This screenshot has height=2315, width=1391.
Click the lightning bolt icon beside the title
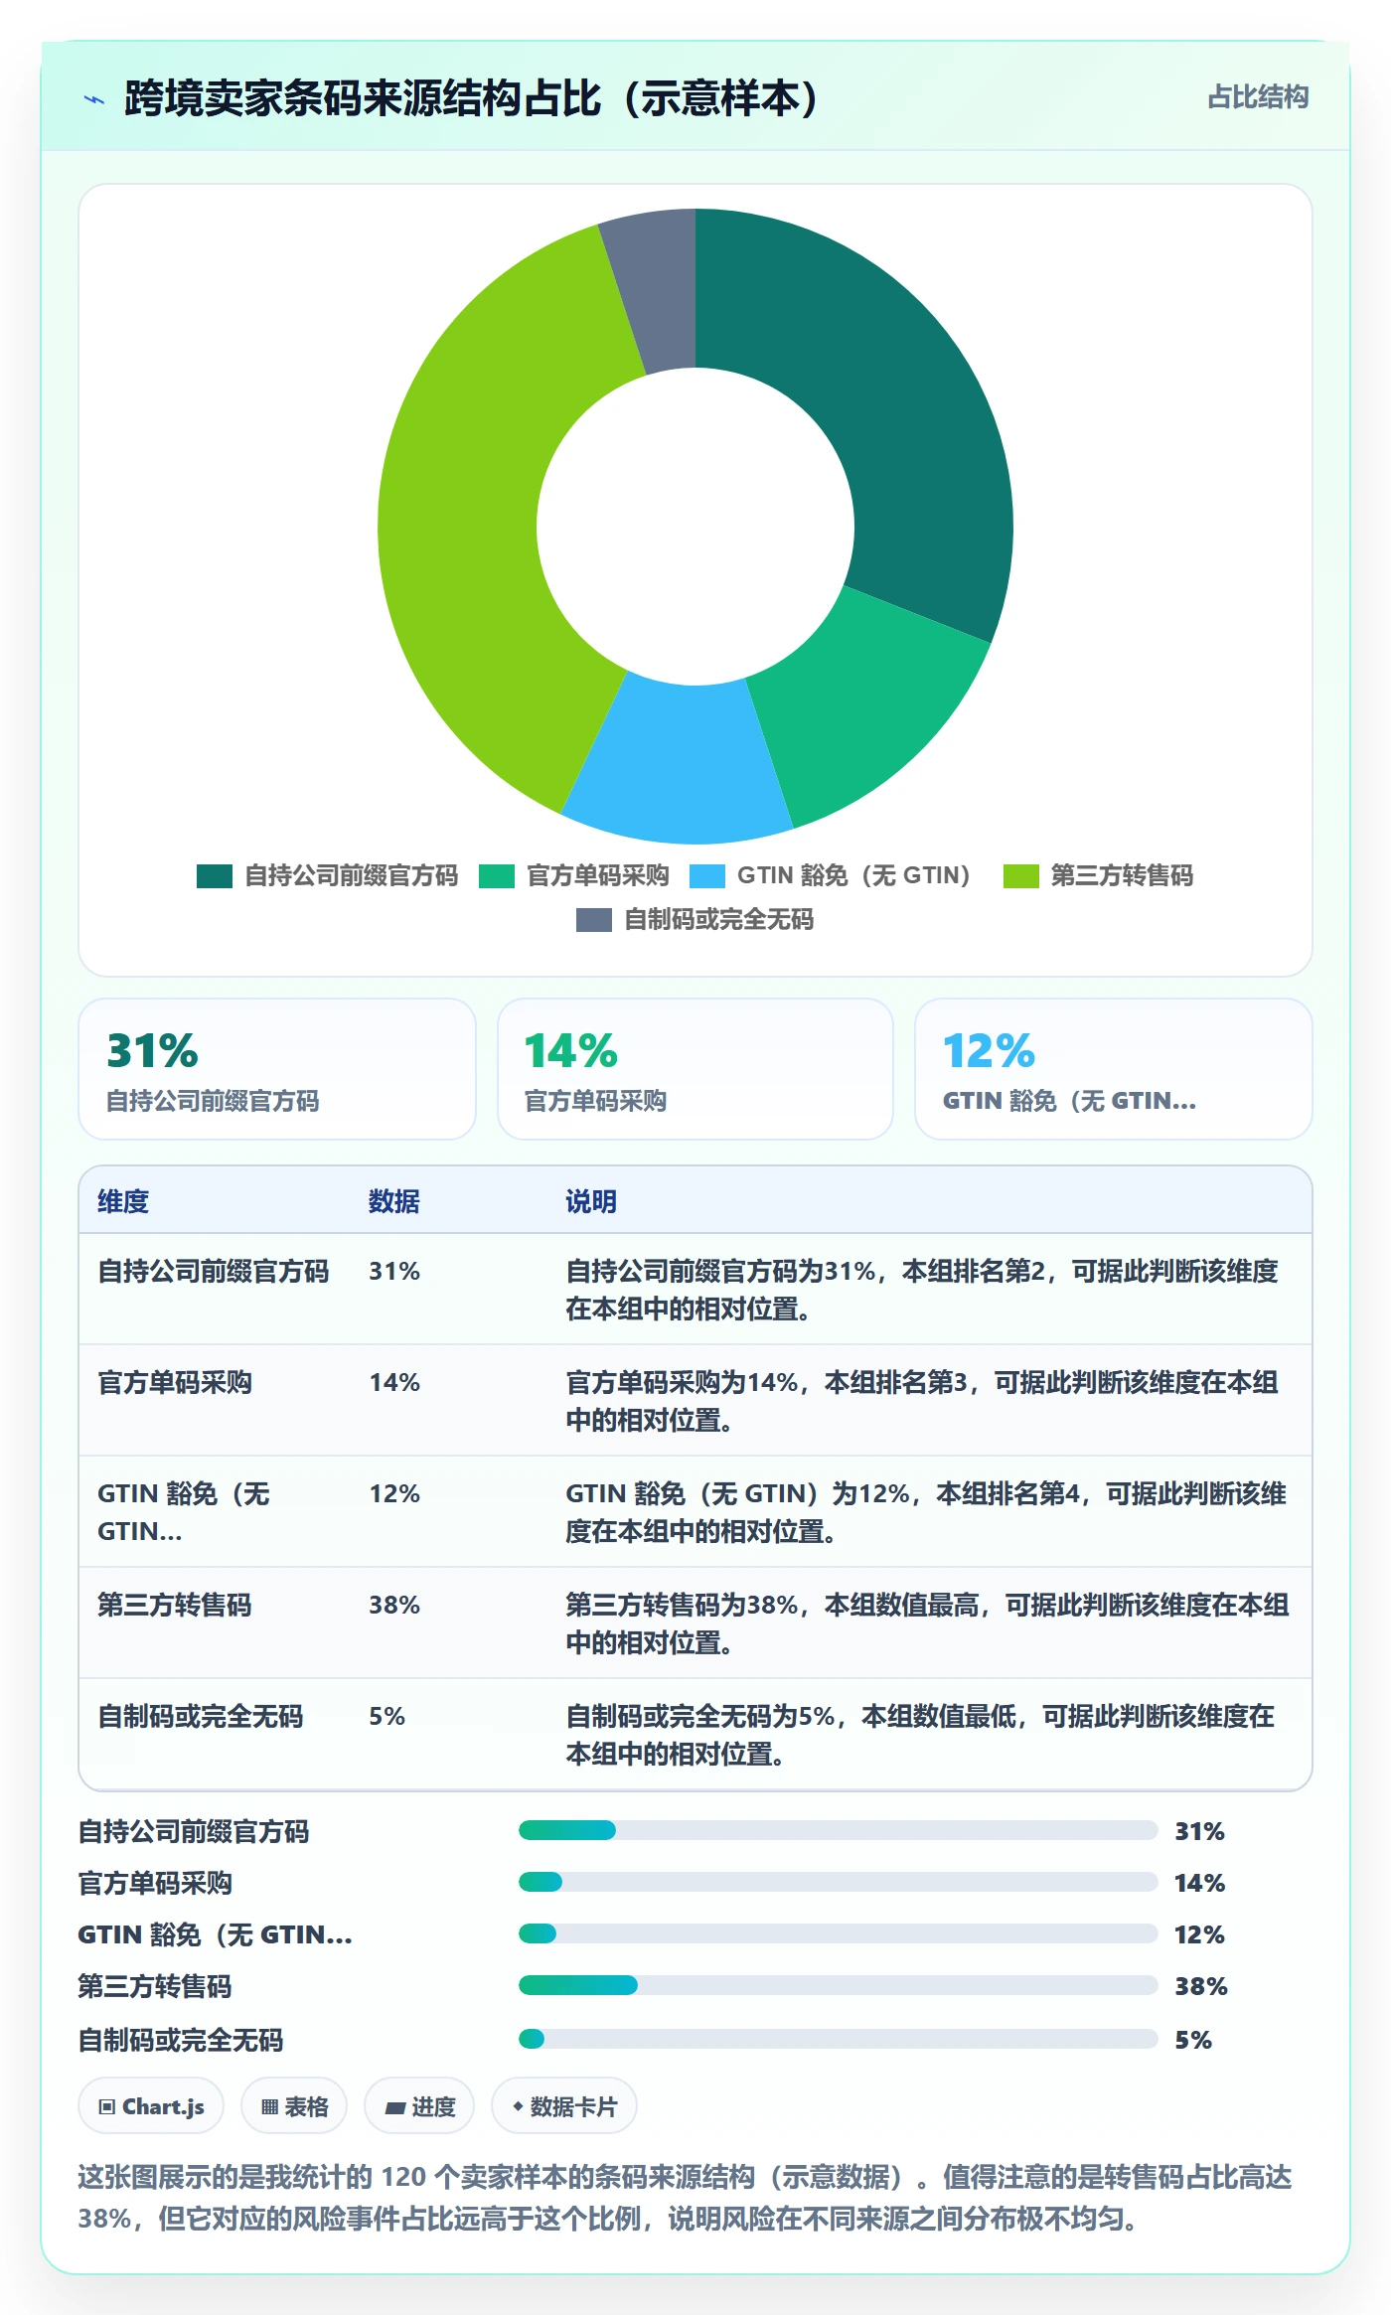(94, 99)
